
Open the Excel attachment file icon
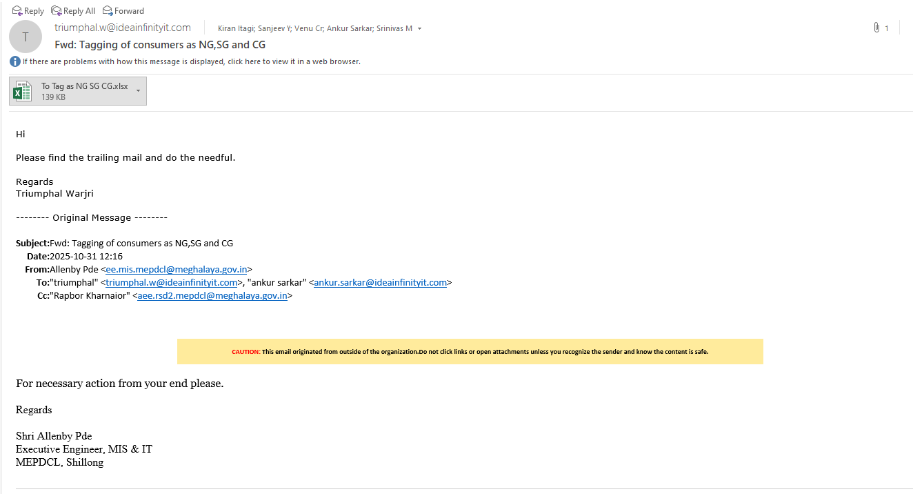click(x=23, y=91)
